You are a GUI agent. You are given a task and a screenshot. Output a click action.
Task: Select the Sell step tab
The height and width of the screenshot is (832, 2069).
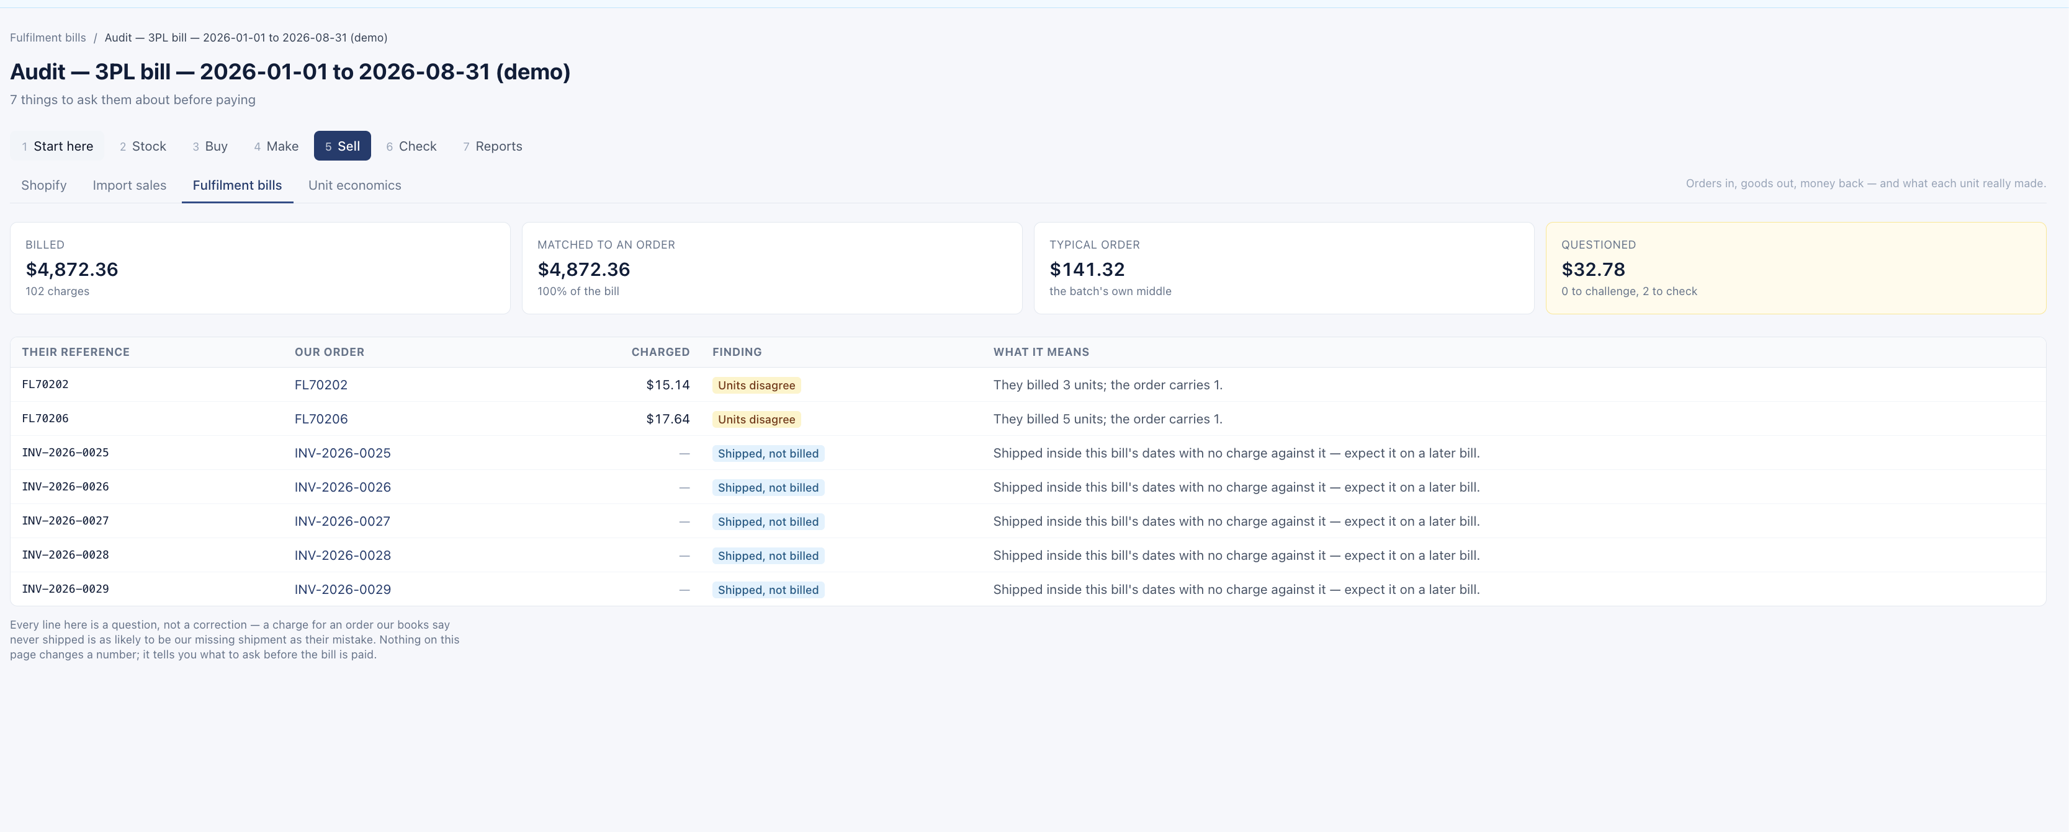[x=342, y=146]
